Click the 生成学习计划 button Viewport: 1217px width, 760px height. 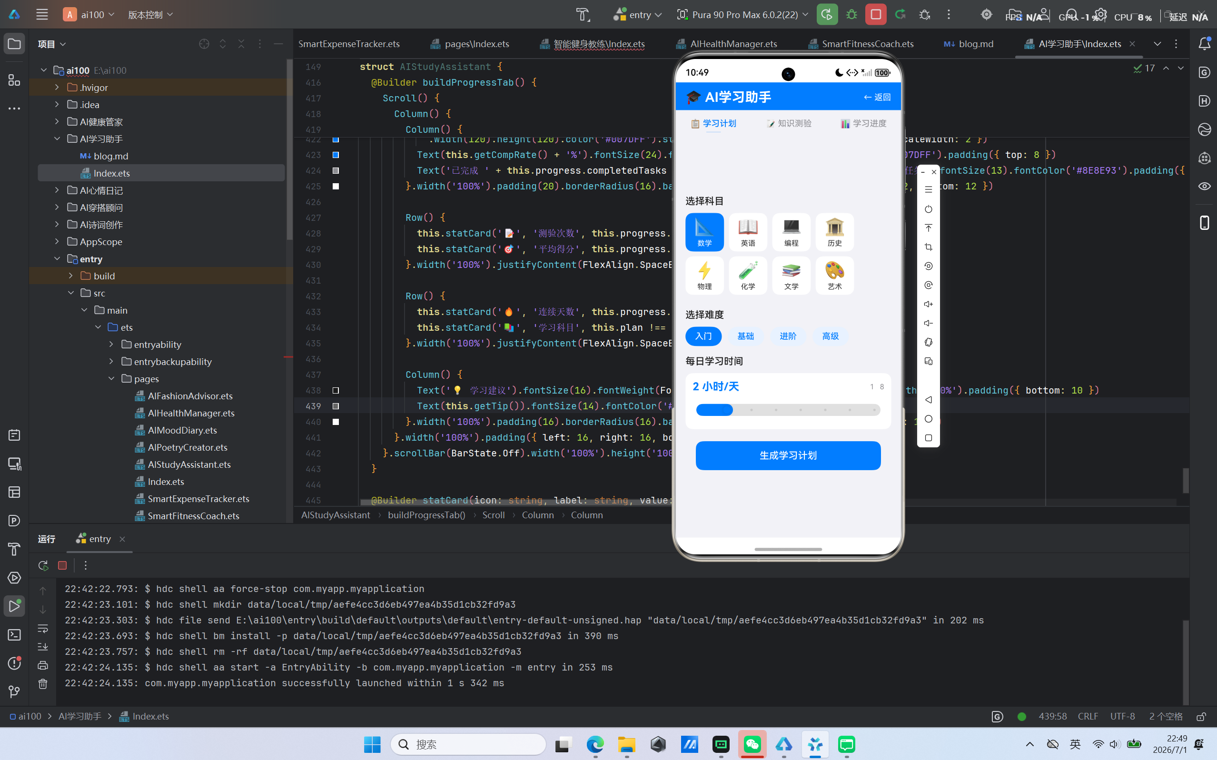788,455
